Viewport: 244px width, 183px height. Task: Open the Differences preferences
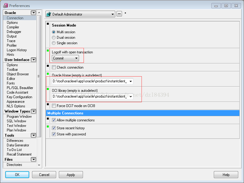15,141
